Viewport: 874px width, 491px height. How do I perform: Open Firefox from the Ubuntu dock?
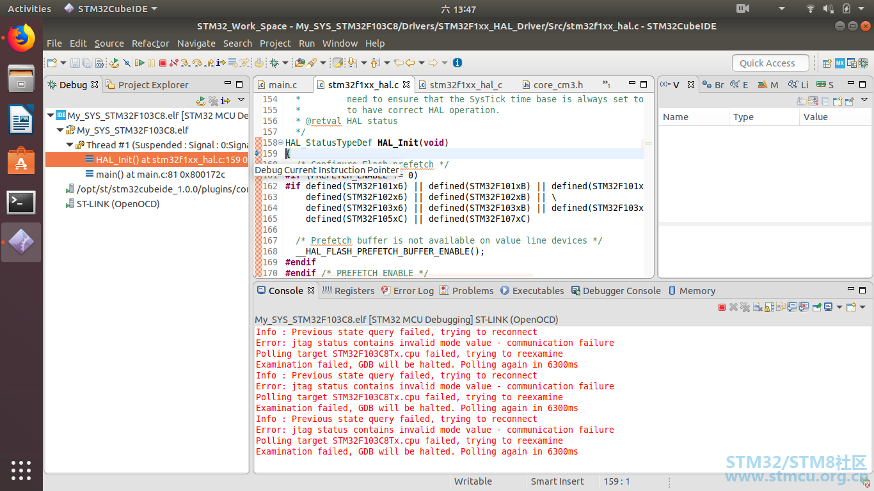coord(21,38)
